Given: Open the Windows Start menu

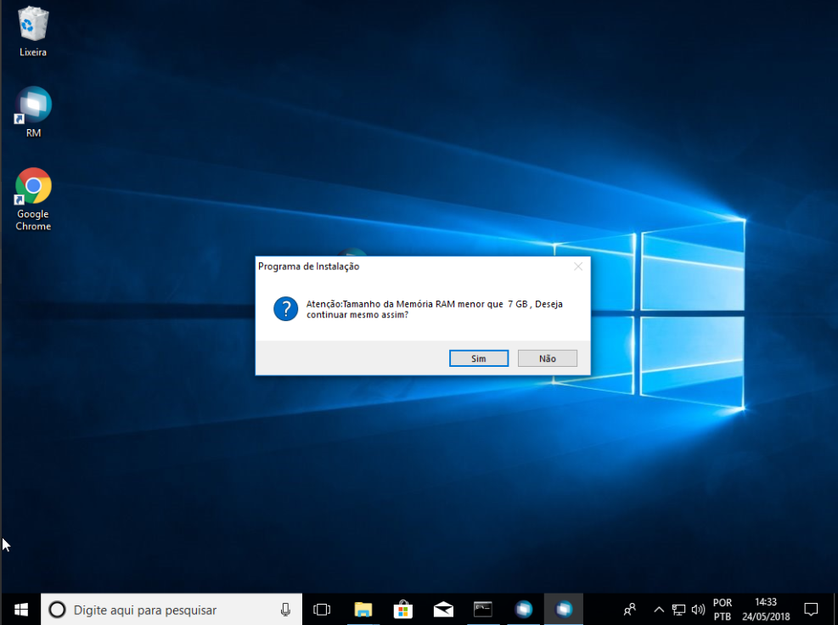Looking at the screenshot, I should click(21, 610).
